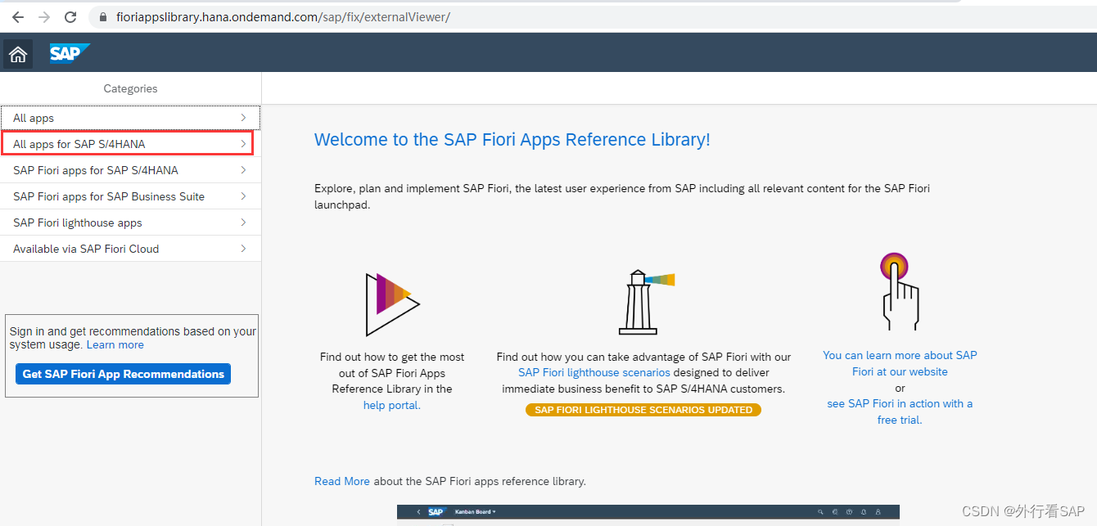This screenshot has width=1097, height=526.
Task: View site security lock icon
Action: [102, 17]
